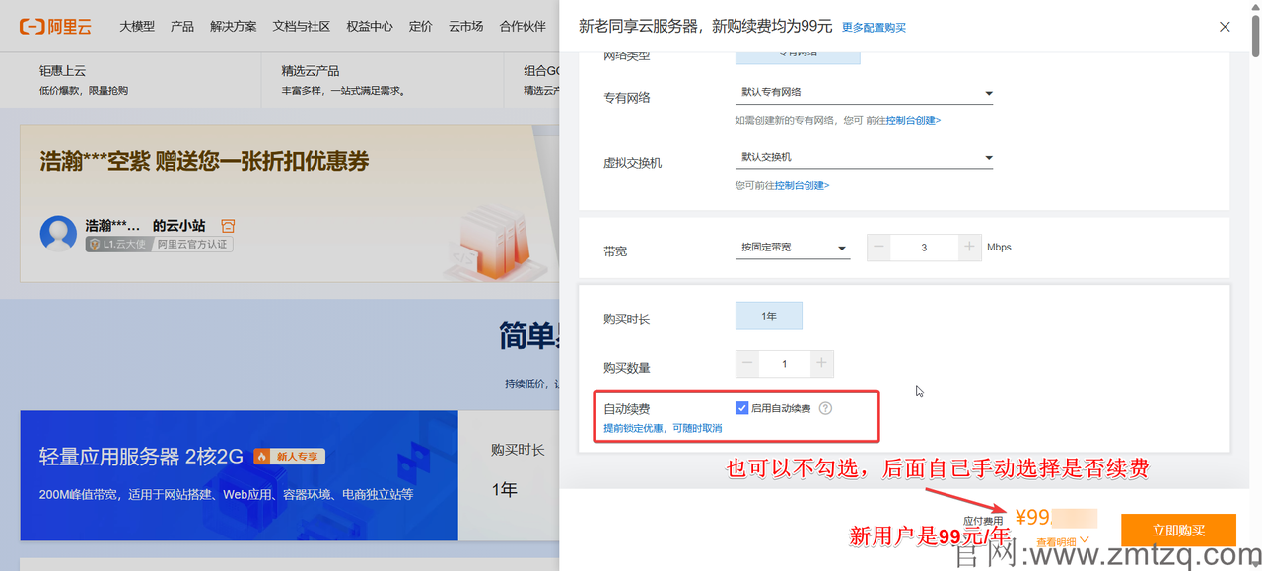
Task: Decrease bandwidth with minus button
Action: [x=878, y=248]
